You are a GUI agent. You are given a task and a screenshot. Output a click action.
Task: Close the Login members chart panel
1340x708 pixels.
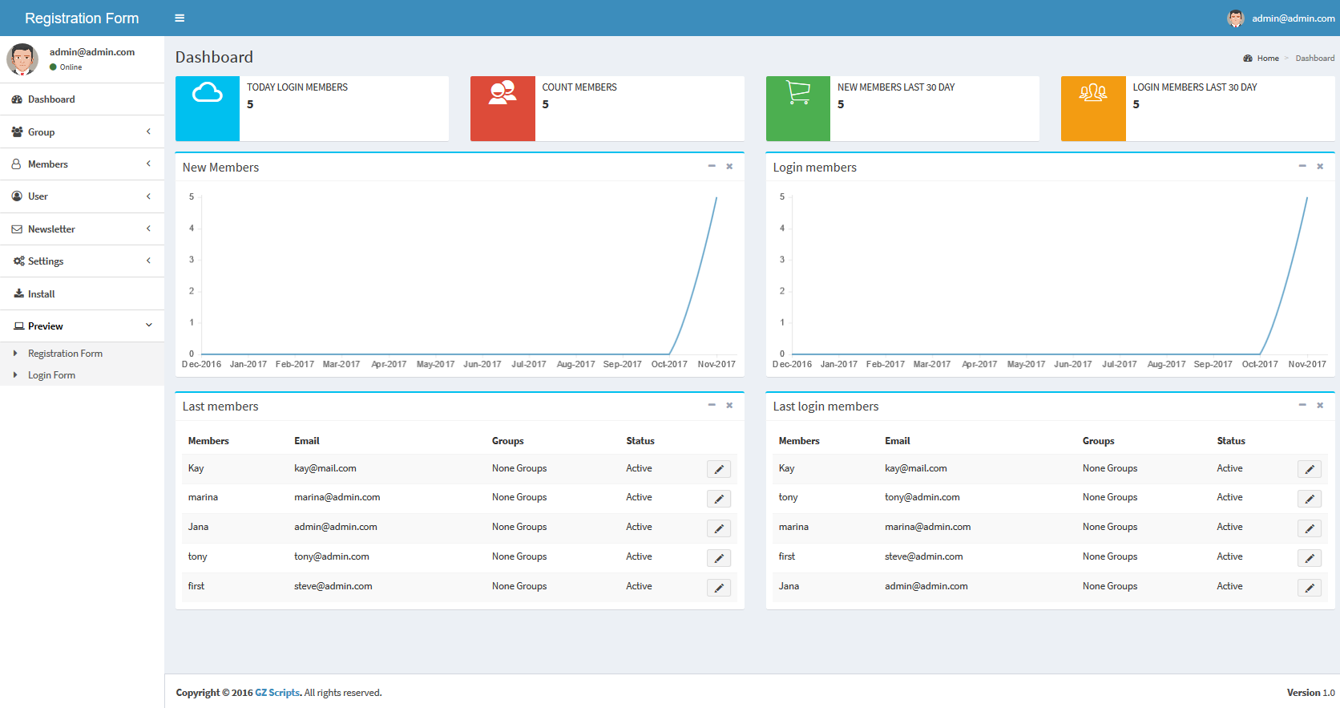click(x=1320, y=166)
